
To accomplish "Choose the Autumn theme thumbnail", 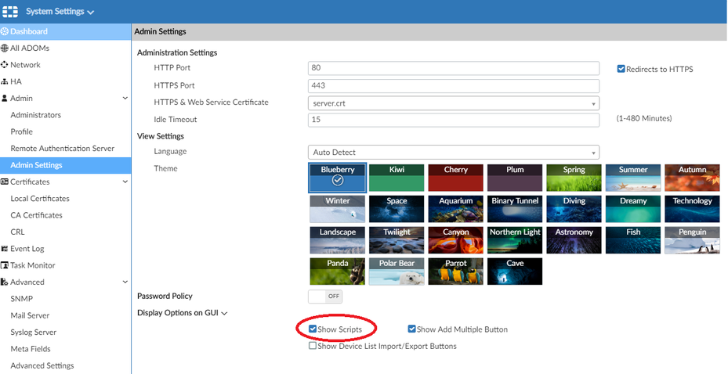I will tap(692, 178).
